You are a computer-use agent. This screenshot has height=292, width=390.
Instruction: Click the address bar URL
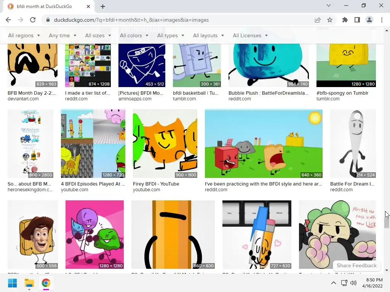coord(131,20)
